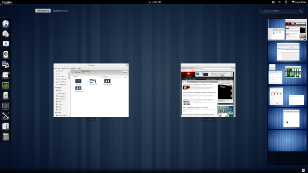The height and width of the screenshot is (173, 308).
Task: Launch the web browser globe icon in dash
Action: (x=6, y=24)
